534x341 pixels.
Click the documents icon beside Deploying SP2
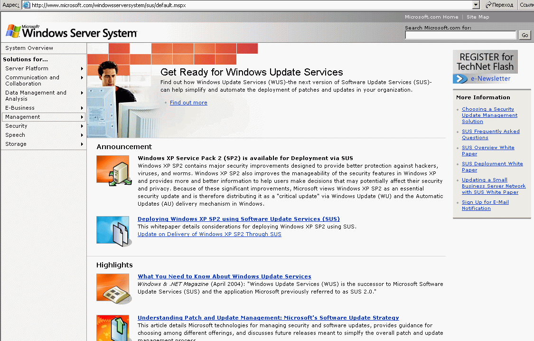pos(114,231)
